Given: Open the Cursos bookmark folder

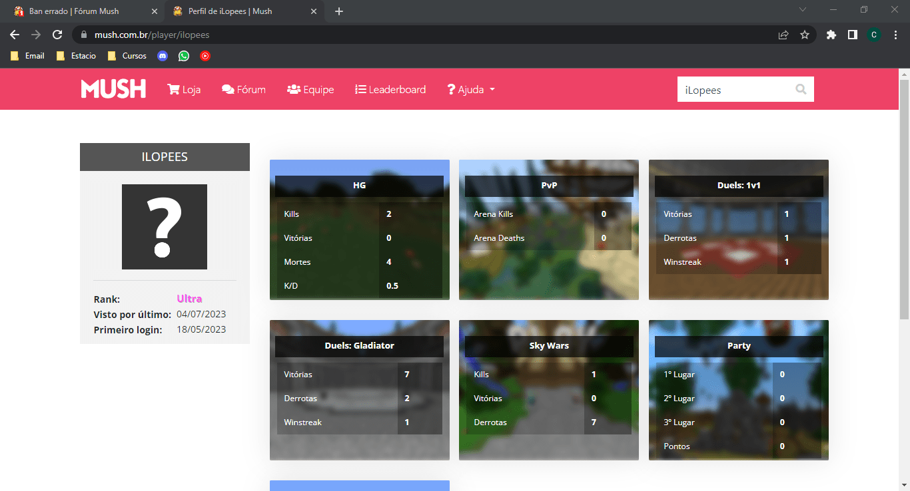Looking at the screenshot, I should tap(127, 56).
